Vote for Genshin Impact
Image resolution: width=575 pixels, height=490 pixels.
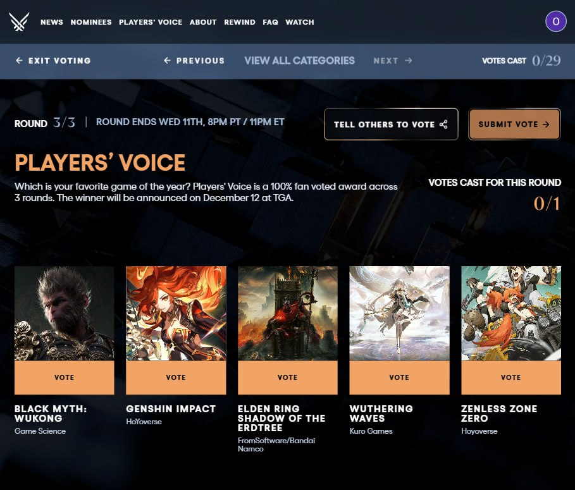[176, 377]
